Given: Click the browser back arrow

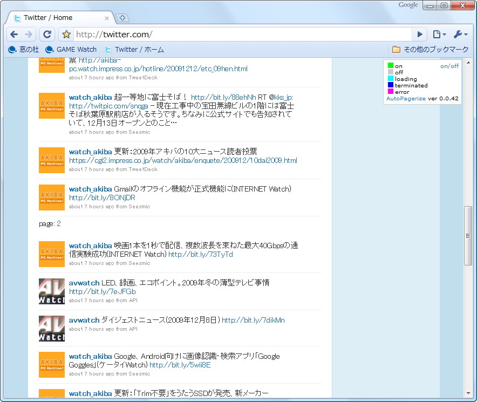Looking at the screenshot, I should point(13,34).
